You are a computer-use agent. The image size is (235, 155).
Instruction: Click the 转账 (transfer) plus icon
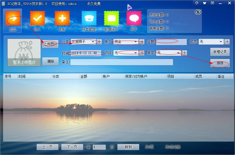coord(62,18)
